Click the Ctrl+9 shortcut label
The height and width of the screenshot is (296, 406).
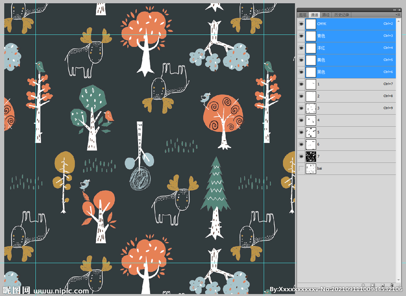pos(388,108)
